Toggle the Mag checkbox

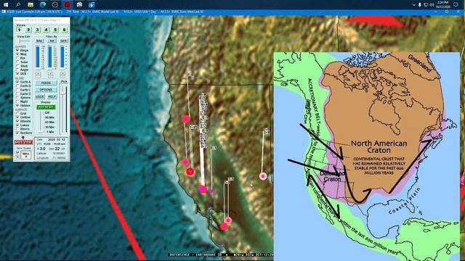pyautogui.click(x=17, y=54)
